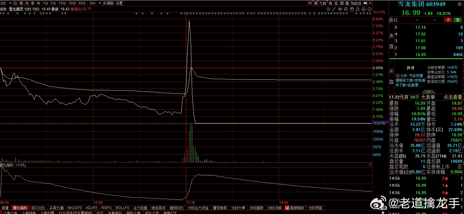This screenshot has height=214, width=464.
Task: Select the 量变转势 indicator tab
Action: (x=220, y=208)
